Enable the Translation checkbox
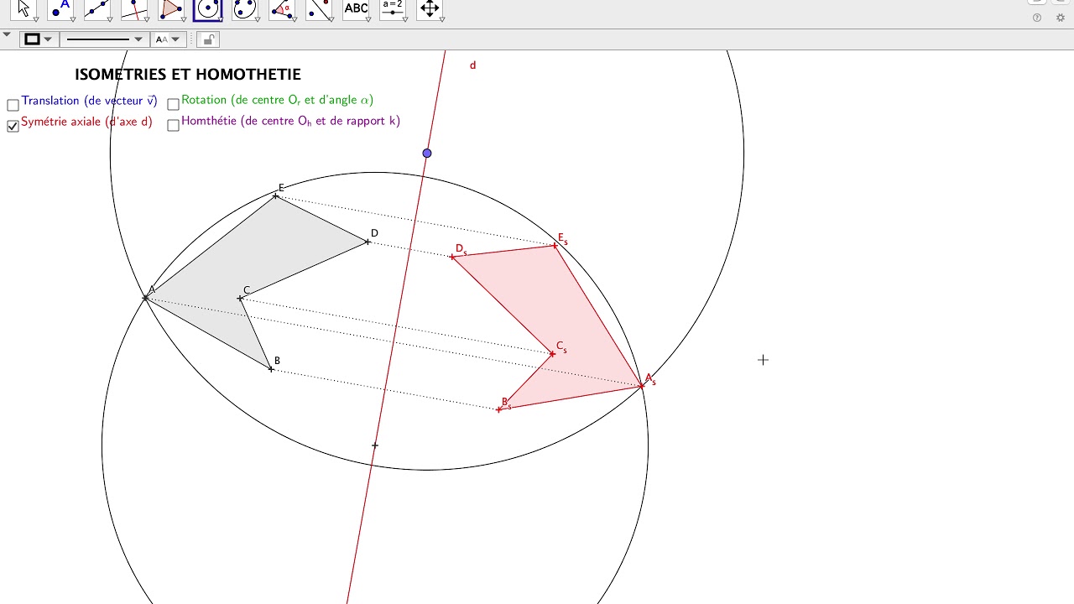1074x604 pixels. [x=13, y=105]
